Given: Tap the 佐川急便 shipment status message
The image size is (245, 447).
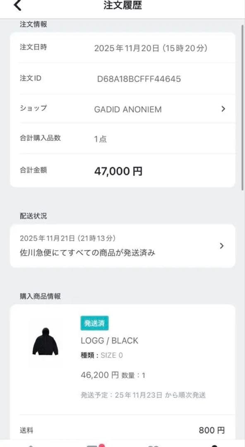Looking at the screenshot, I should pyautogui.click(x=87, y=252).
